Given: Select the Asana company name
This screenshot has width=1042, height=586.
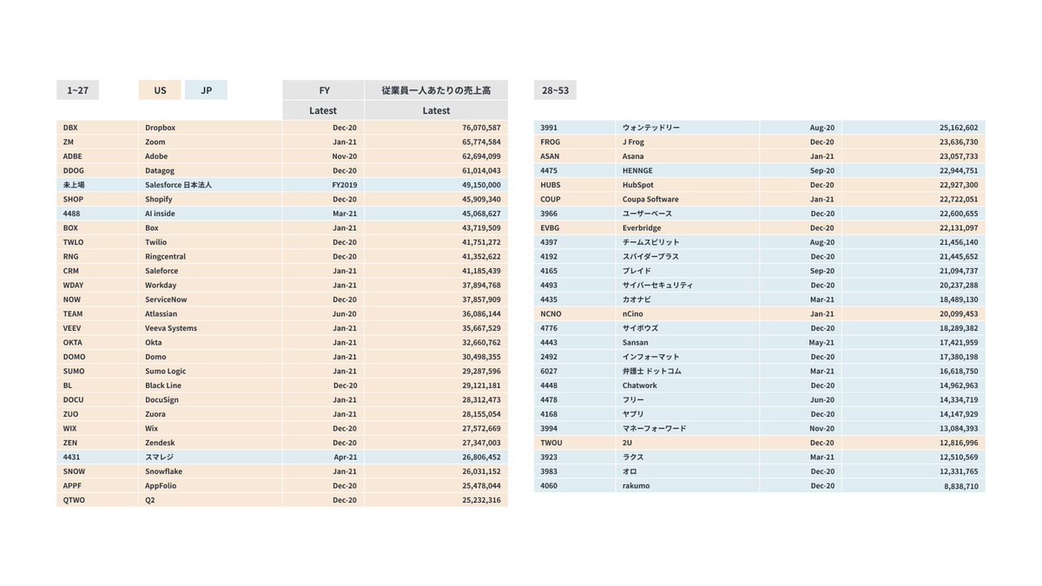Looking at the screenshot, I should 633,156.
